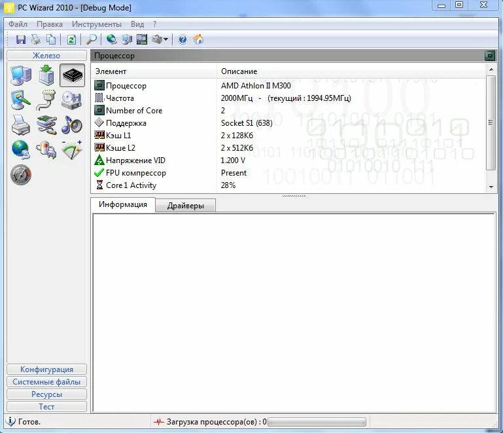Select the Drives disc icon

pos(71,100)
